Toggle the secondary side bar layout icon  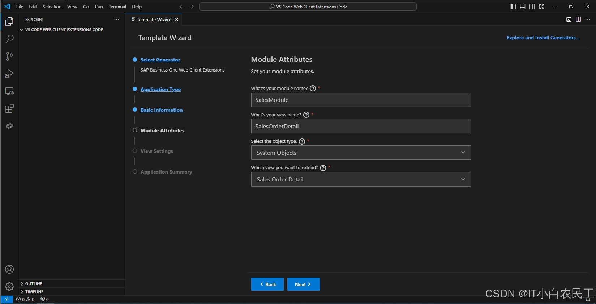point(532,7)
